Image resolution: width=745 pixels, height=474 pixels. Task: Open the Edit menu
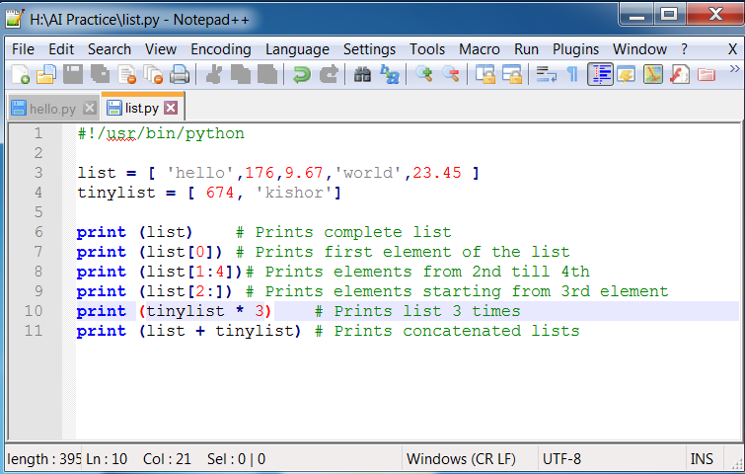[61, 49]
